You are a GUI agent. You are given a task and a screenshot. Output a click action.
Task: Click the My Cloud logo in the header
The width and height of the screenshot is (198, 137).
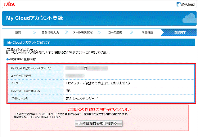point(185,4)
